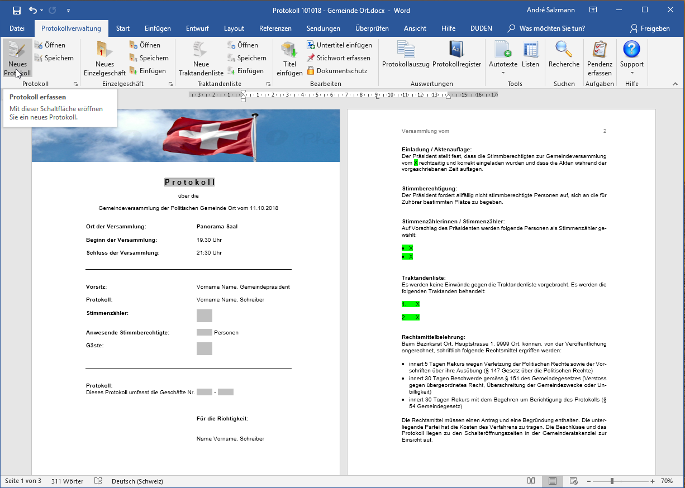Open the Datei tab
Viewport: 685px width, 488px height.
pyautogui.click(x=17, y=28)
